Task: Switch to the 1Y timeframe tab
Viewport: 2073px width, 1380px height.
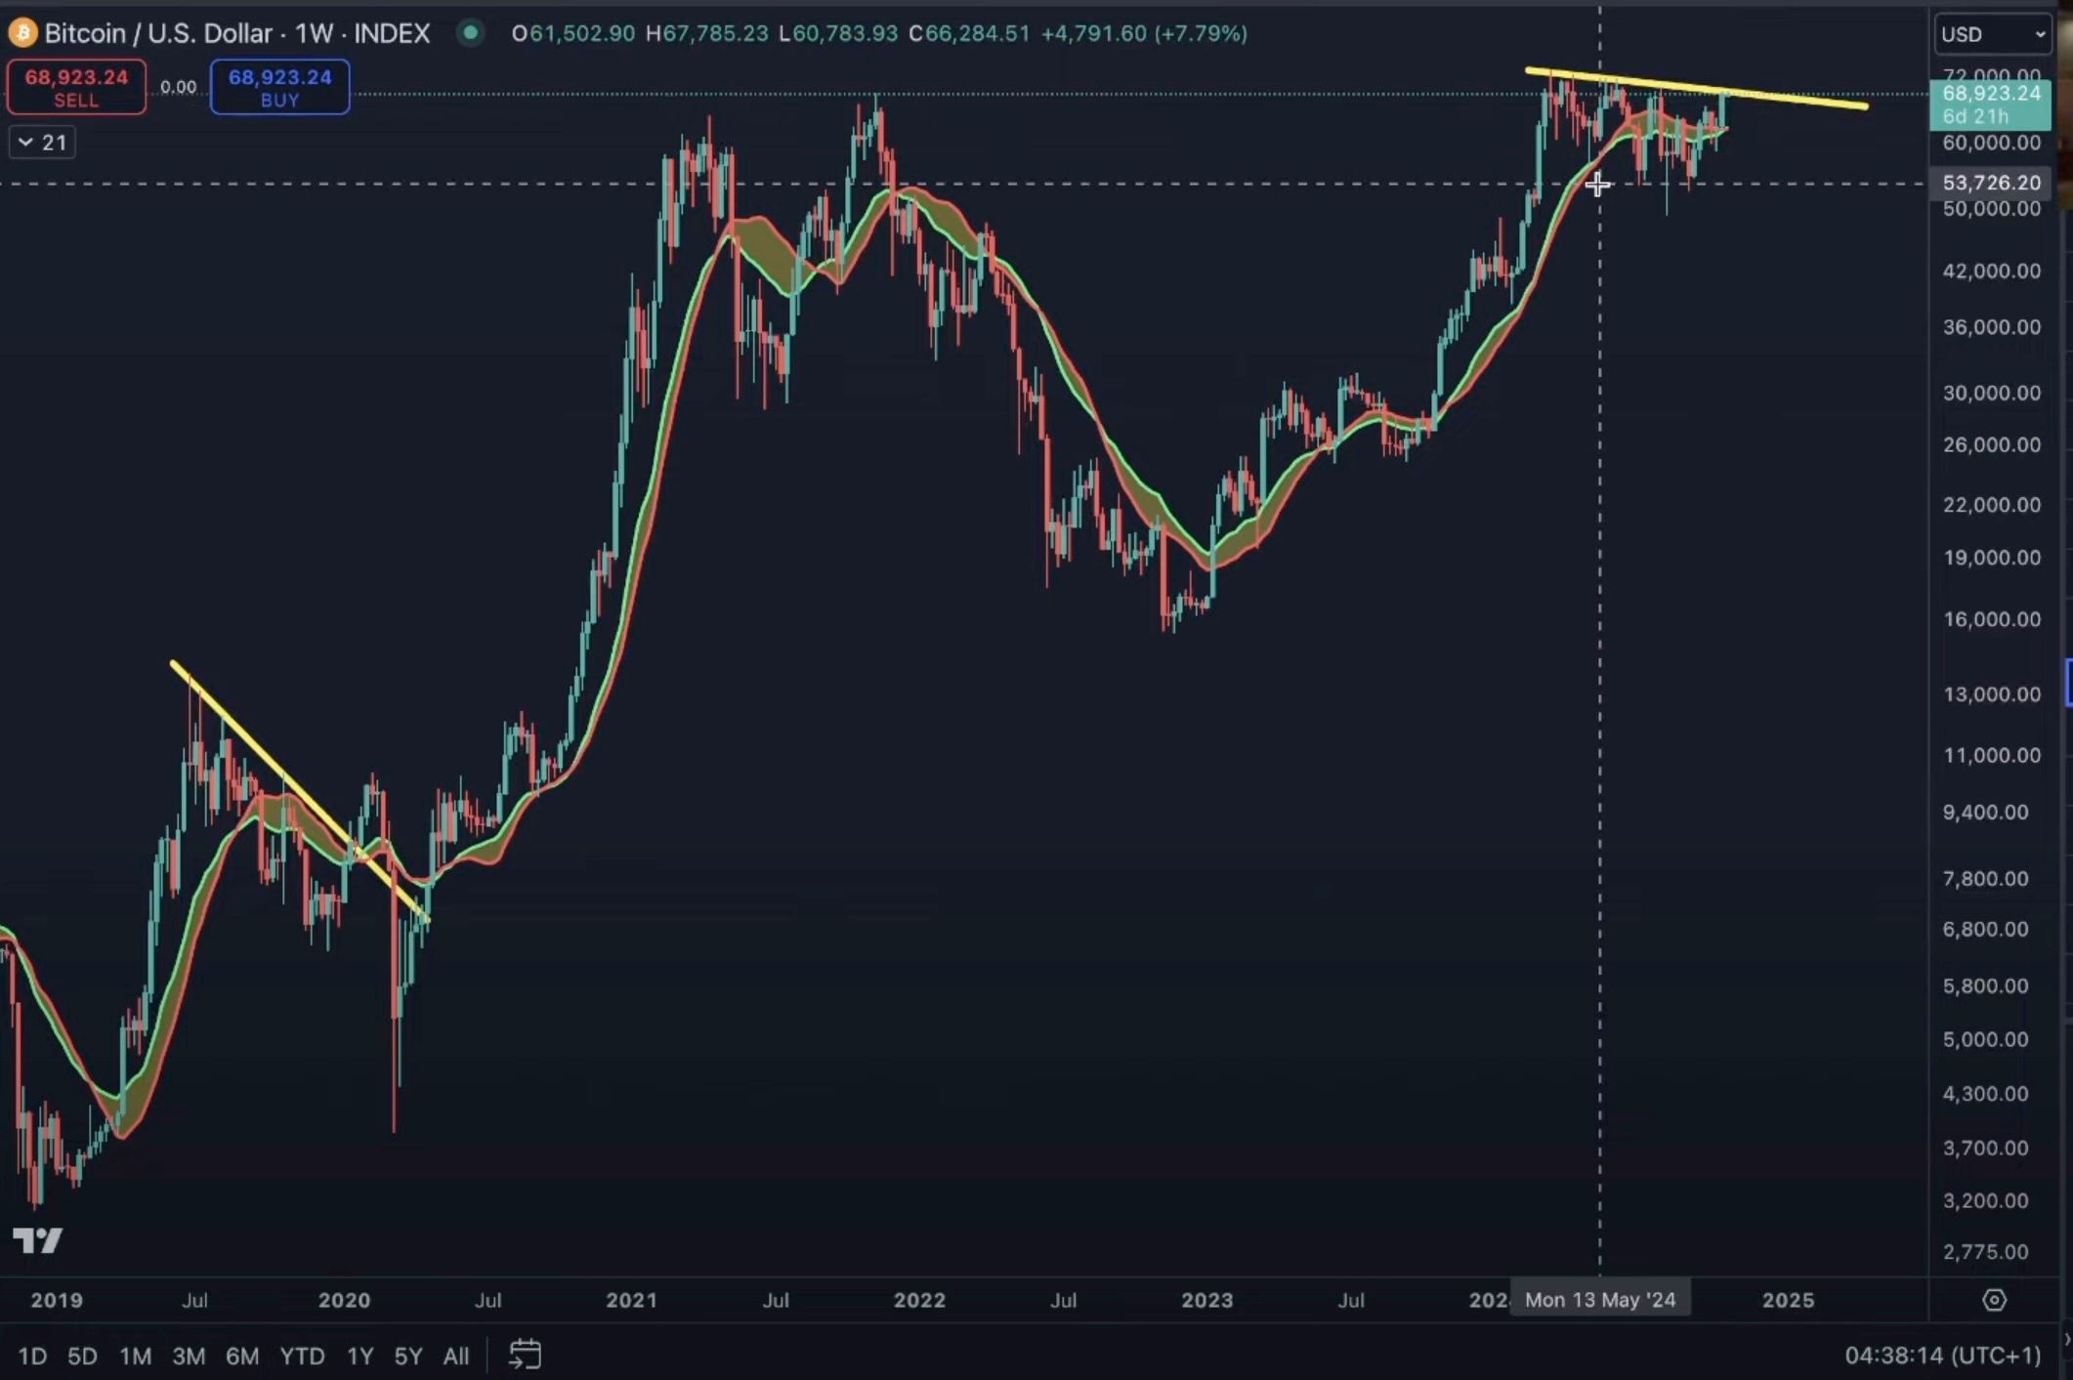Action: pyautogui.click(x=359, y=1356)
